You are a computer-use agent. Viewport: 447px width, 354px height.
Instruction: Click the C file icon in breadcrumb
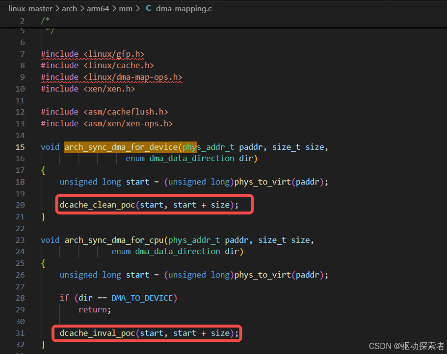(148, 8)
